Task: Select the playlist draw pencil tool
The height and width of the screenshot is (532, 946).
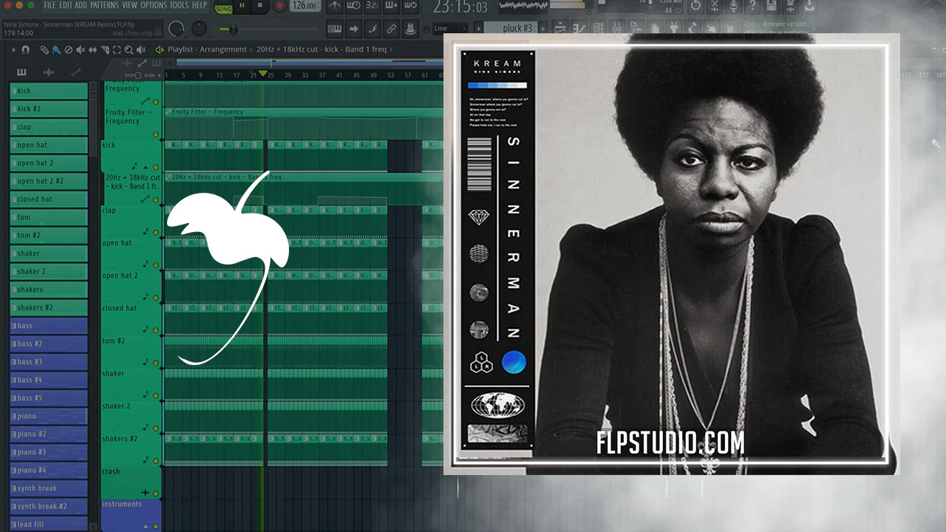Action: (44, 50)
